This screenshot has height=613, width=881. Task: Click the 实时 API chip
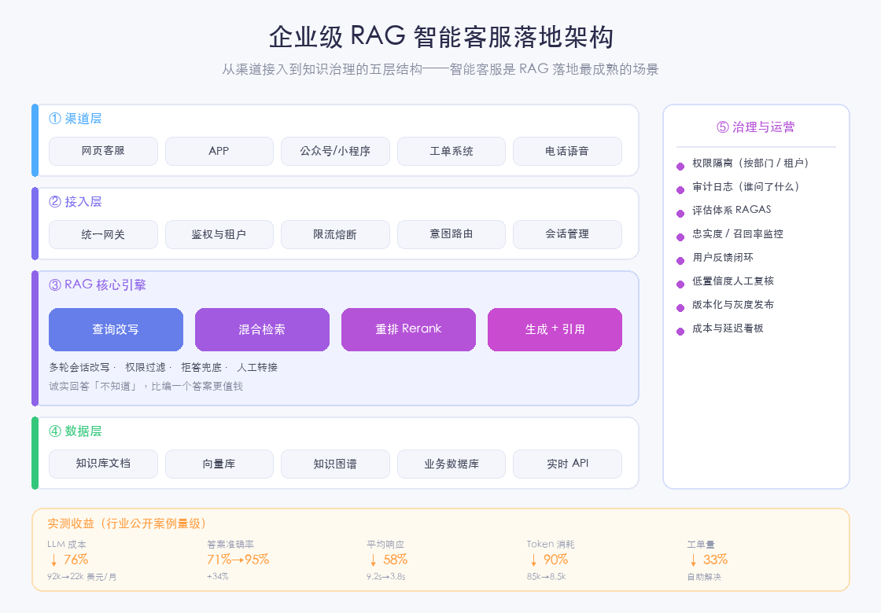pos(567,464)
